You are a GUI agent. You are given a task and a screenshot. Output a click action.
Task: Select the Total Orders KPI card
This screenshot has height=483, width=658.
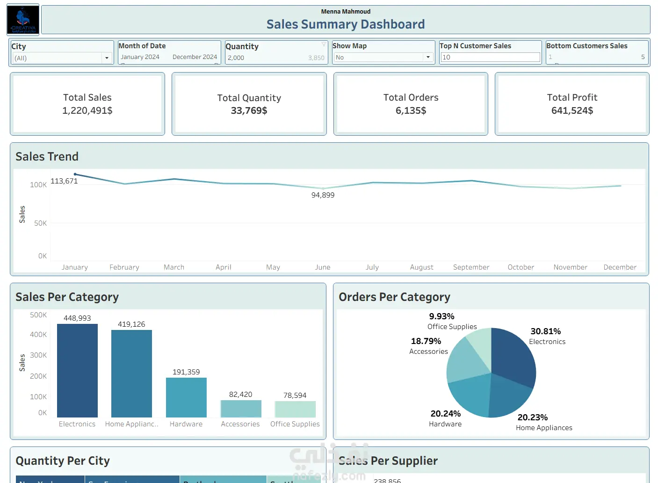click(x=411, y=104)
